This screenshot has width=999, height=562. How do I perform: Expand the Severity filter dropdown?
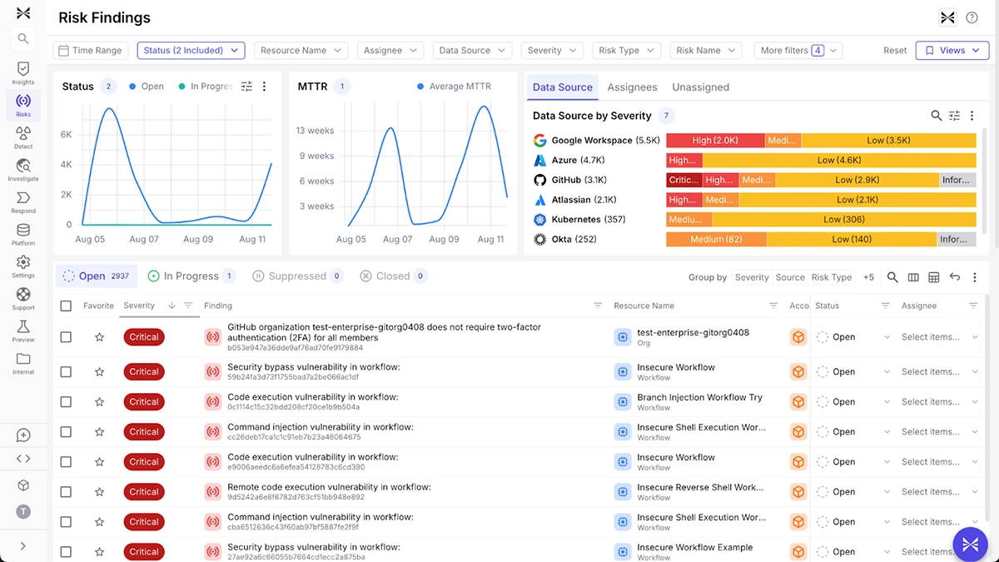coord(552,51)
